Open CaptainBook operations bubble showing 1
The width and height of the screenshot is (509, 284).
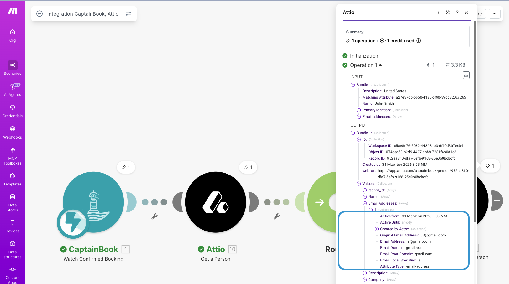[x=126, y=167]
